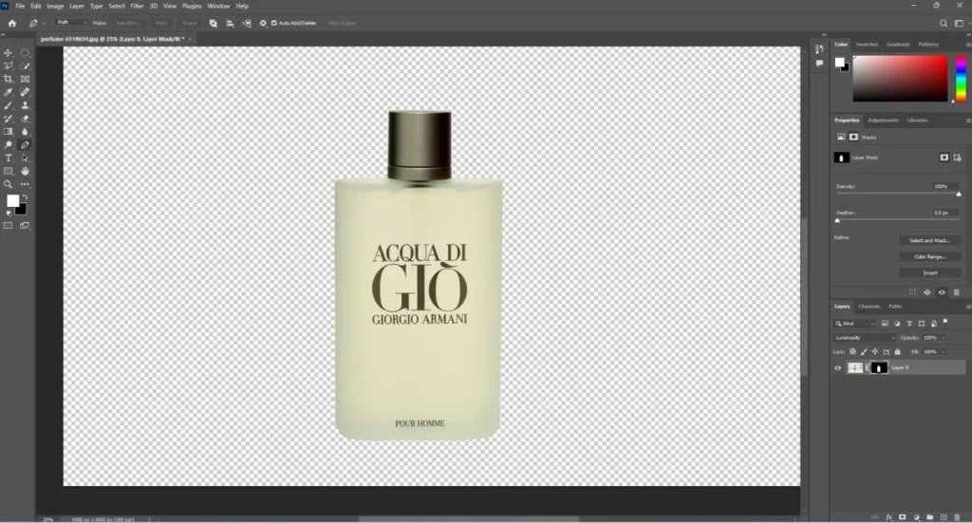This screenshot has width=972, height=523.
Task: Toggle lock position
Action: 874,352
